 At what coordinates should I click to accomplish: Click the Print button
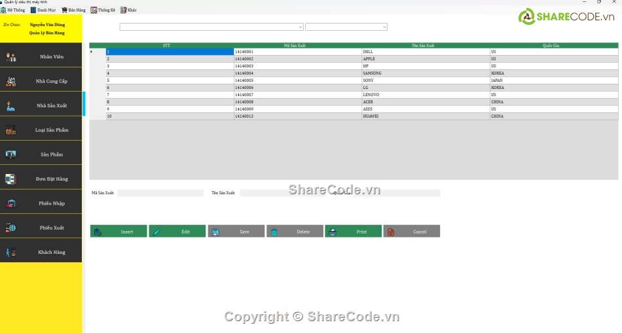click(x=353, y=232)
